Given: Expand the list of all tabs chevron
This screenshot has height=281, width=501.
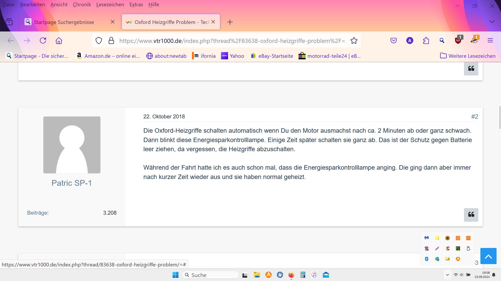Looking at the screenshot, I should click(492, 22).
